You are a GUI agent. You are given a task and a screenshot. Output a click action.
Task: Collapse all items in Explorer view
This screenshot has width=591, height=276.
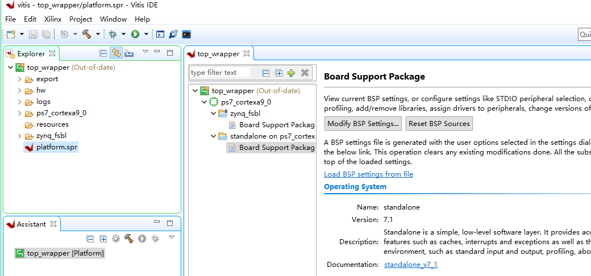pos(103,53)
